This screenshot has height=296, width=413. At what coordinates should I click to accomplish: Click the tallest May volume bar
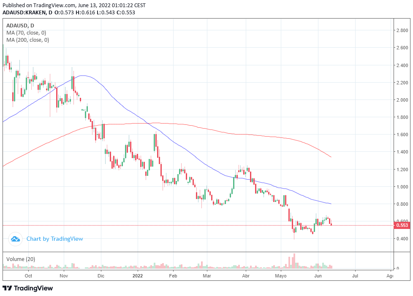click(294, 261)
